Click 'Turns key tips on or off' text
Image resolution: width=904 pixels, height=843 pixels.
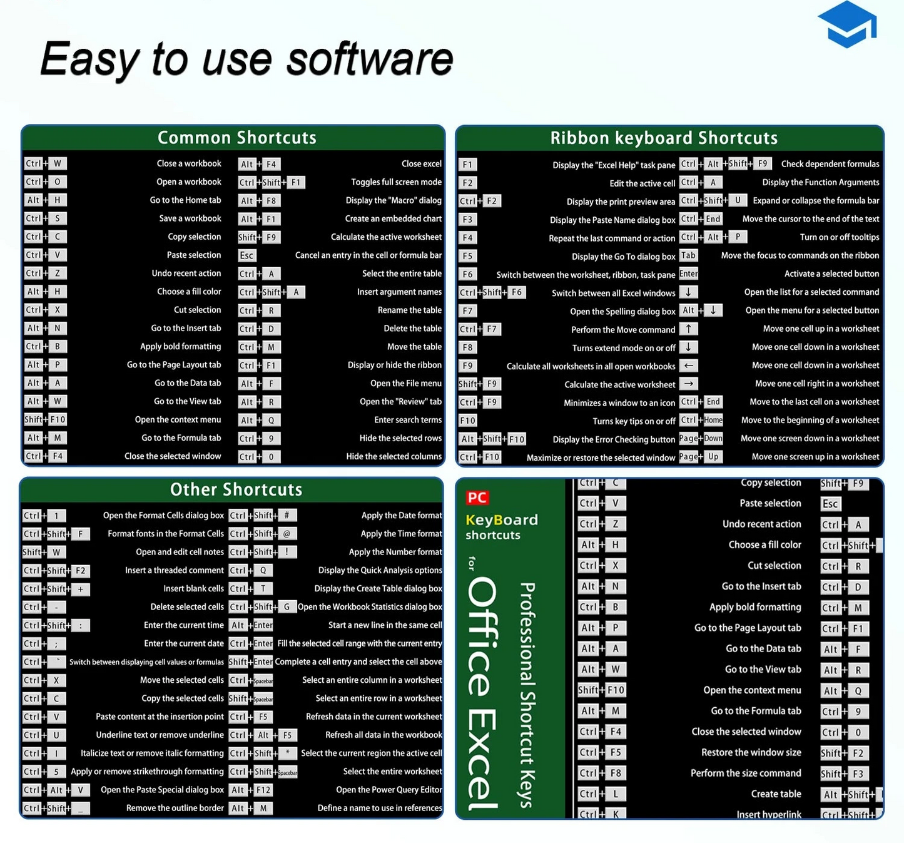[634, 421]
